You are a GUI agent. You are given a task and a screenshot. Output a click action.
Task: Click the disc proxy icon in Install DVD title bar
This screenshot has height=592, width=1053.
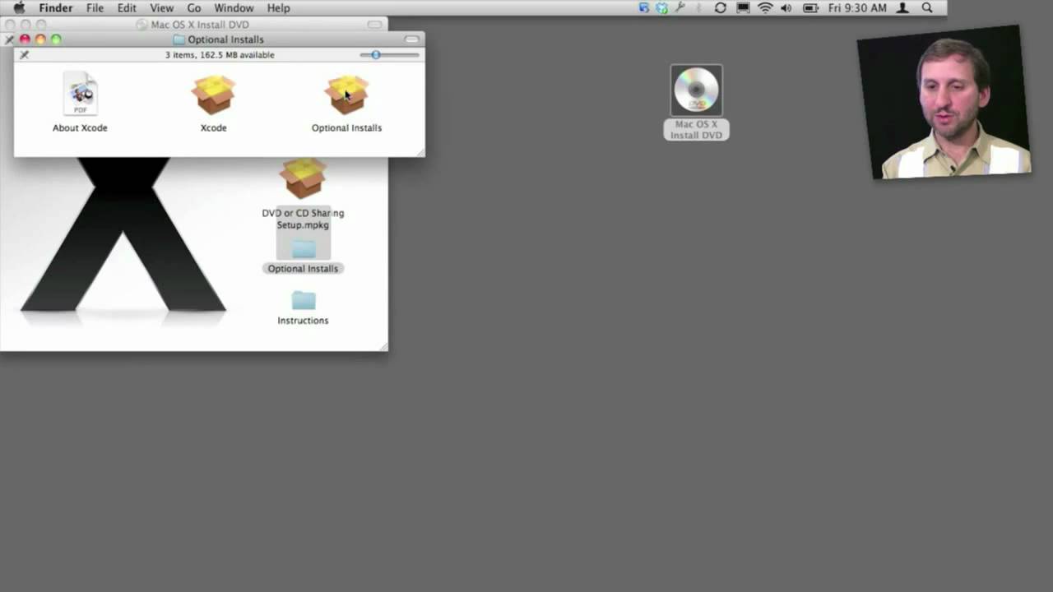click(x=142, y=25)
